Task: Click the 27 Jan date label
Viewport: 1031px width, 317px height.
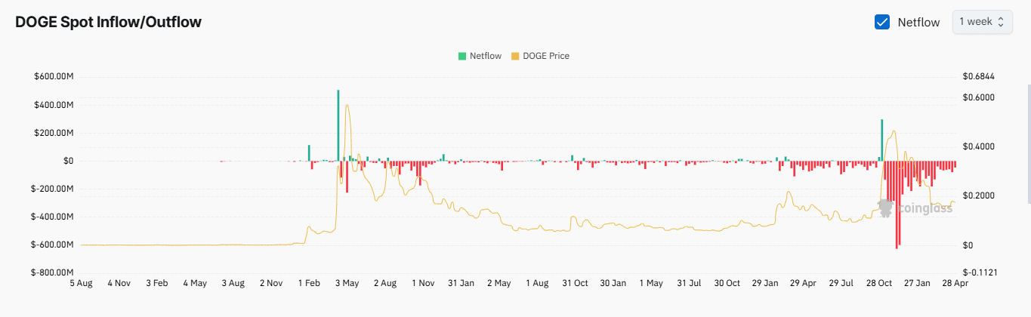Action: pos(917,284)
